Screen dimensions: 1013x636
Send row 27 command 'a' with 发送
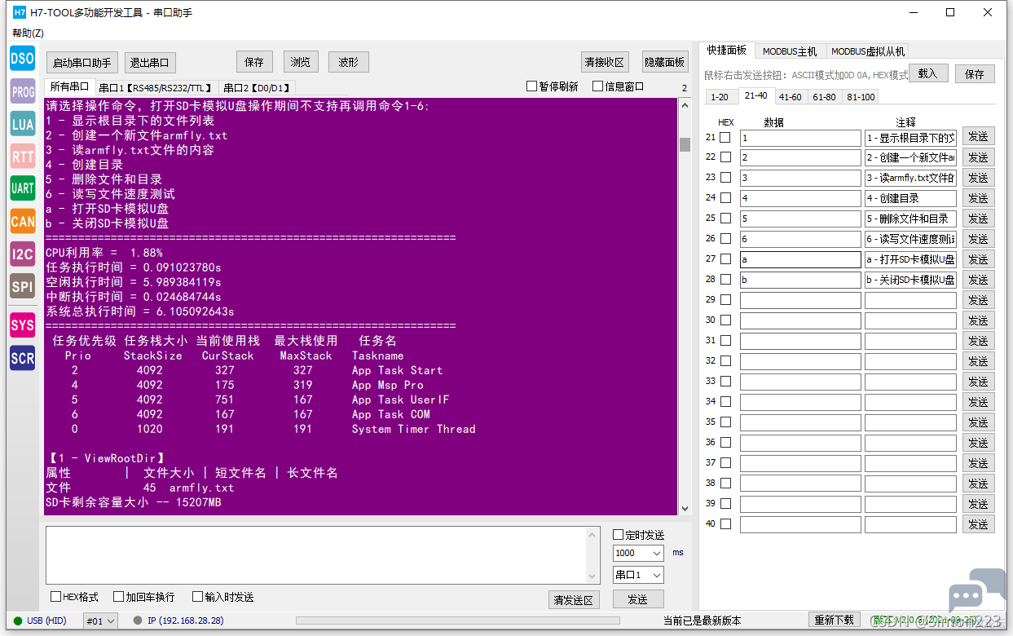pos(978,259)
